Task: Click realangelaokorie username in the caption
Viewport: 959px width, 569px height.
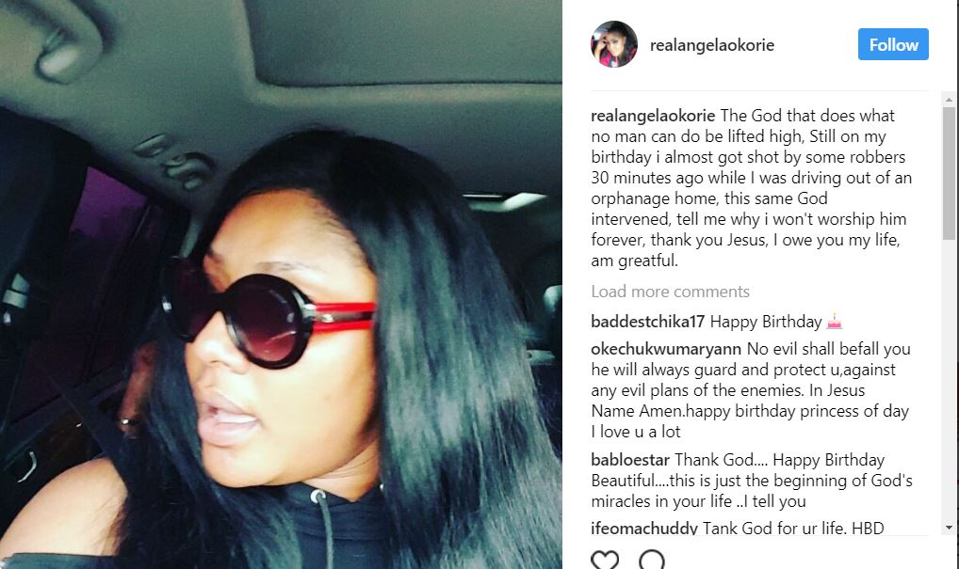Action: (653, 116)
